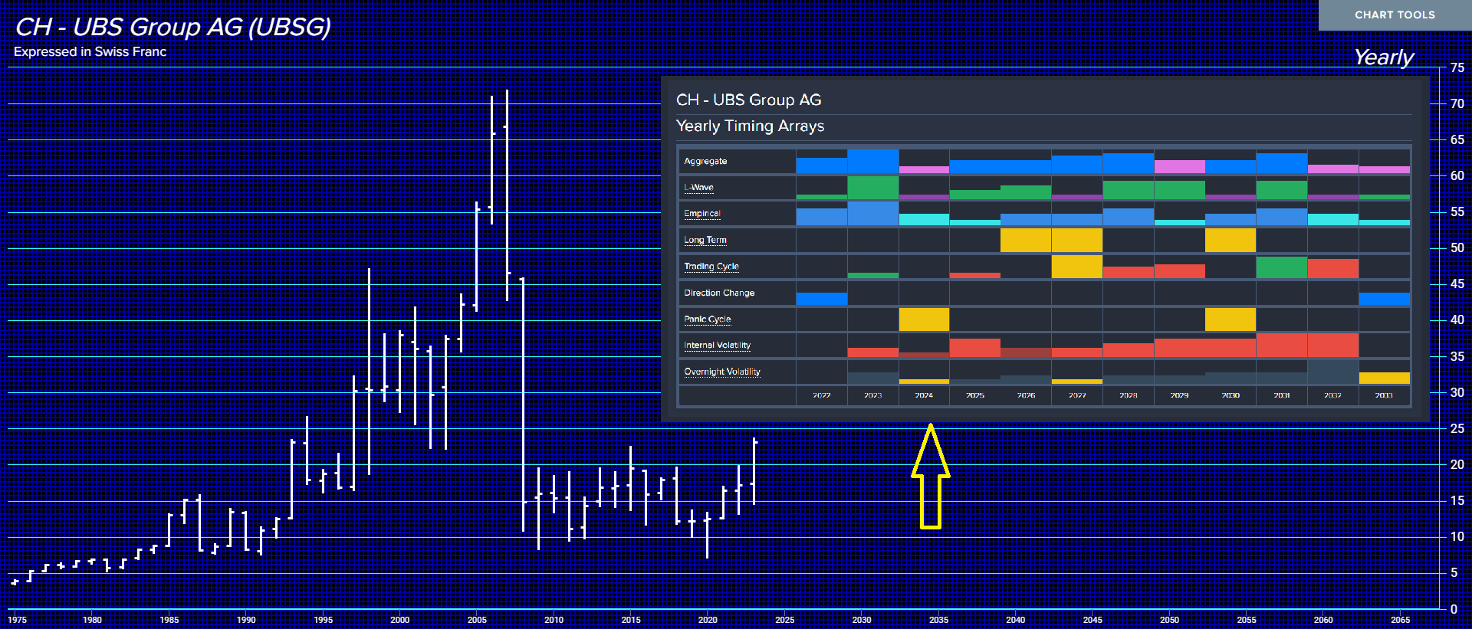Click the blue Aggregate bar for 2023
The height and width of the screenshot is (629, 1472).
[872, 161]
